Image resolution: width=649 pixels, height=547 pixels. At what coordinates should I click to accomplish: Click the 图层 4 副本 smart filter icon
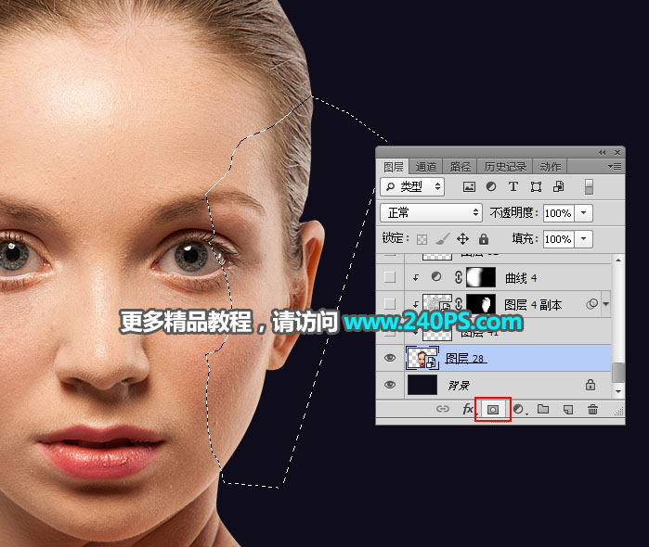coord(592,304)
